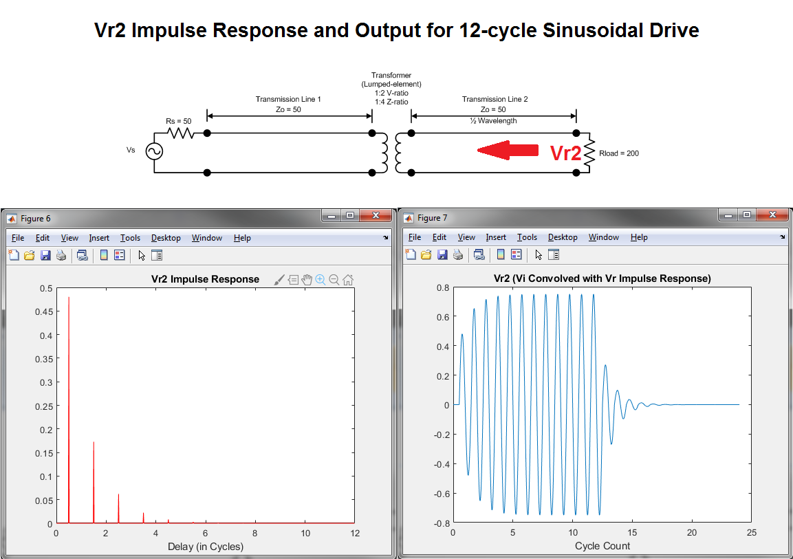Click the 'Rload = 200' label in schematic

coord(619,153)
